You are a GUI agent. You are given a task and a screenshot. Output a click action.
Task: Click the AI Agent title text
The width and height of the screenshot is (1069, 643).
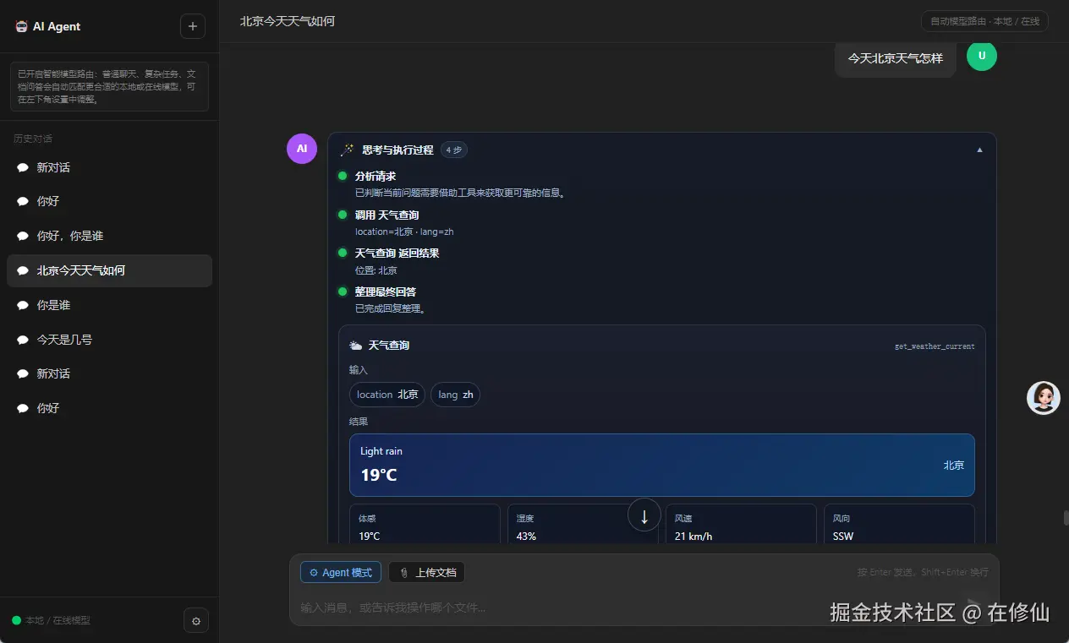pos(57,26)
